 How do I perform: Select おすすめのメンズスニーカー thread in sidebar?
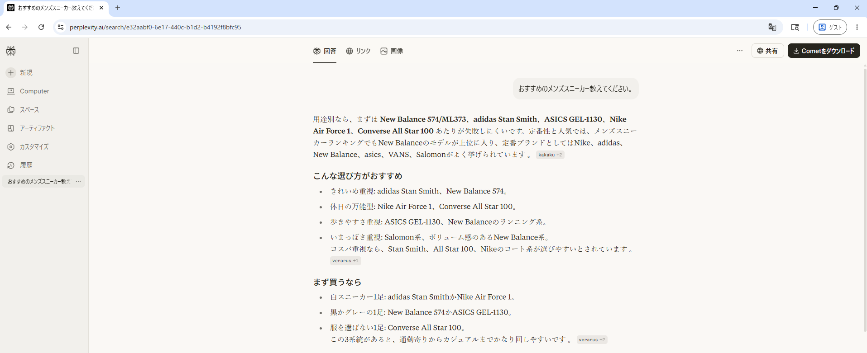(39, 181)
